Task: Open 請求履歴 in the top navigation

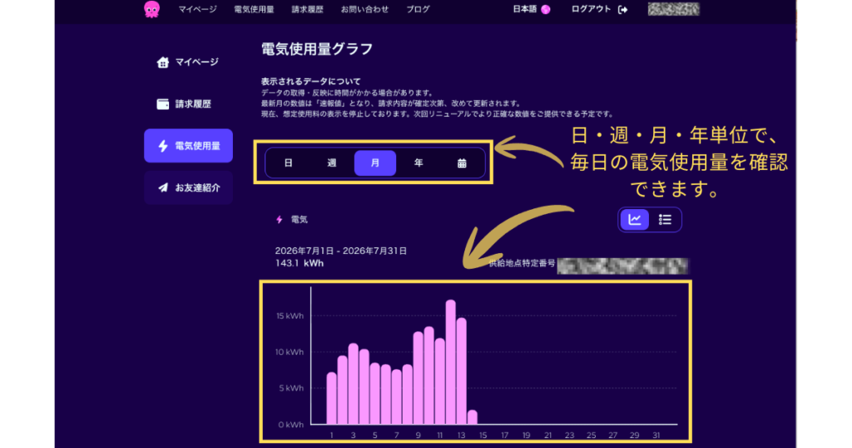Action: tap(307, 9)
